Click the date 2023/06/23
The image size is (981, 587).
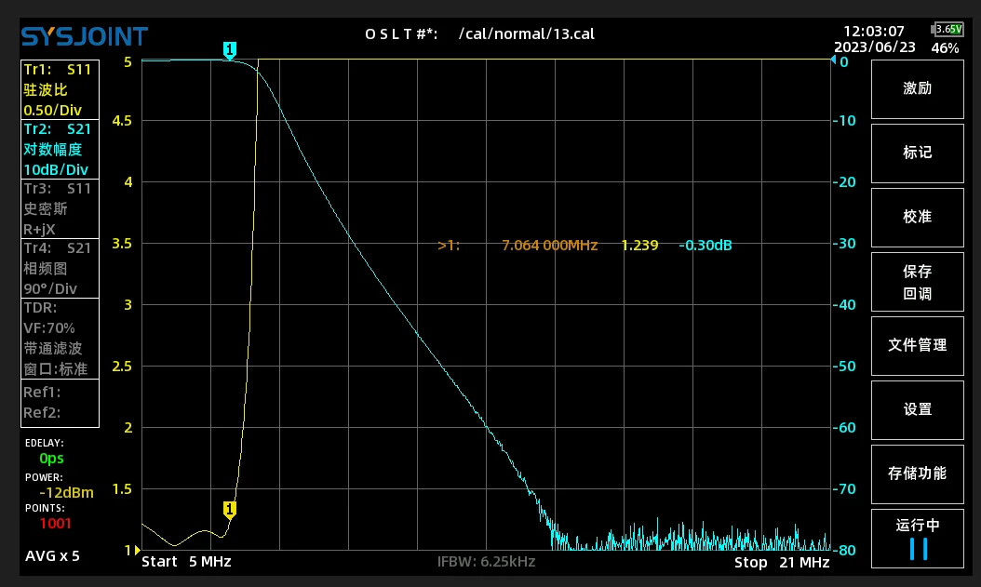pyautogui.click(x=874, y=47)
